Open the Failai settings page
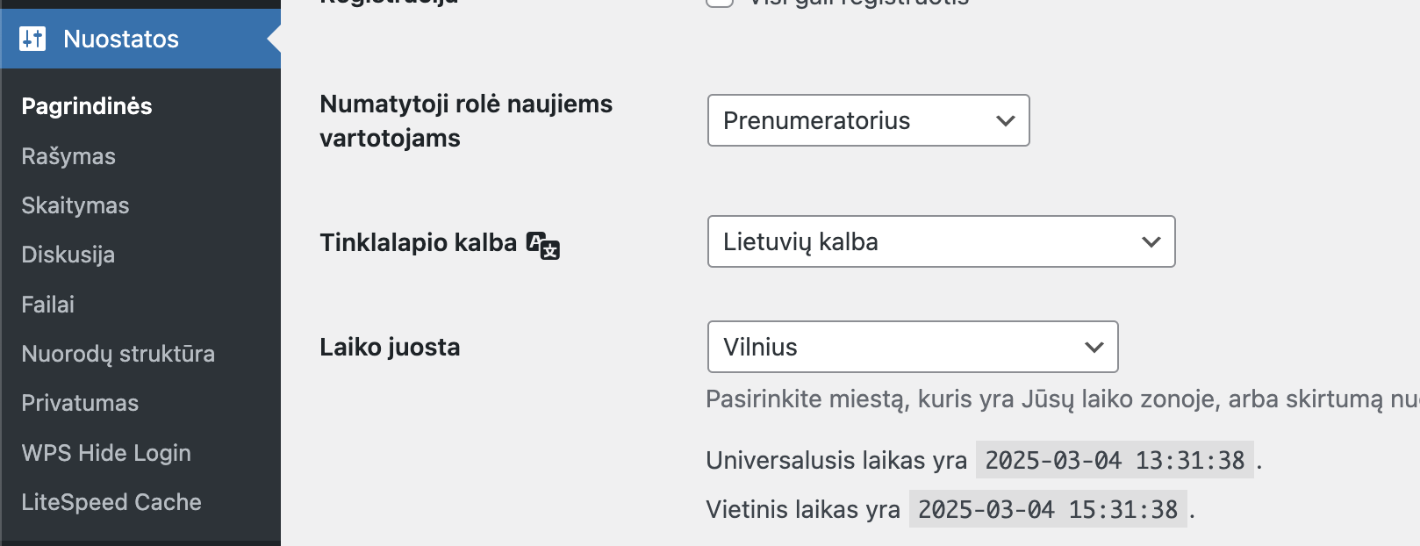 click(48, 305)
